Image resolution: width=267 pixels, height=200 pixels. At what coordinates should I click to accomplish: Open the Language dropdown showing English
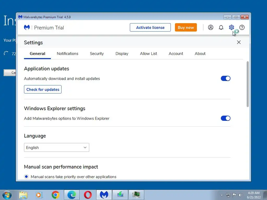tap(57, 147)
